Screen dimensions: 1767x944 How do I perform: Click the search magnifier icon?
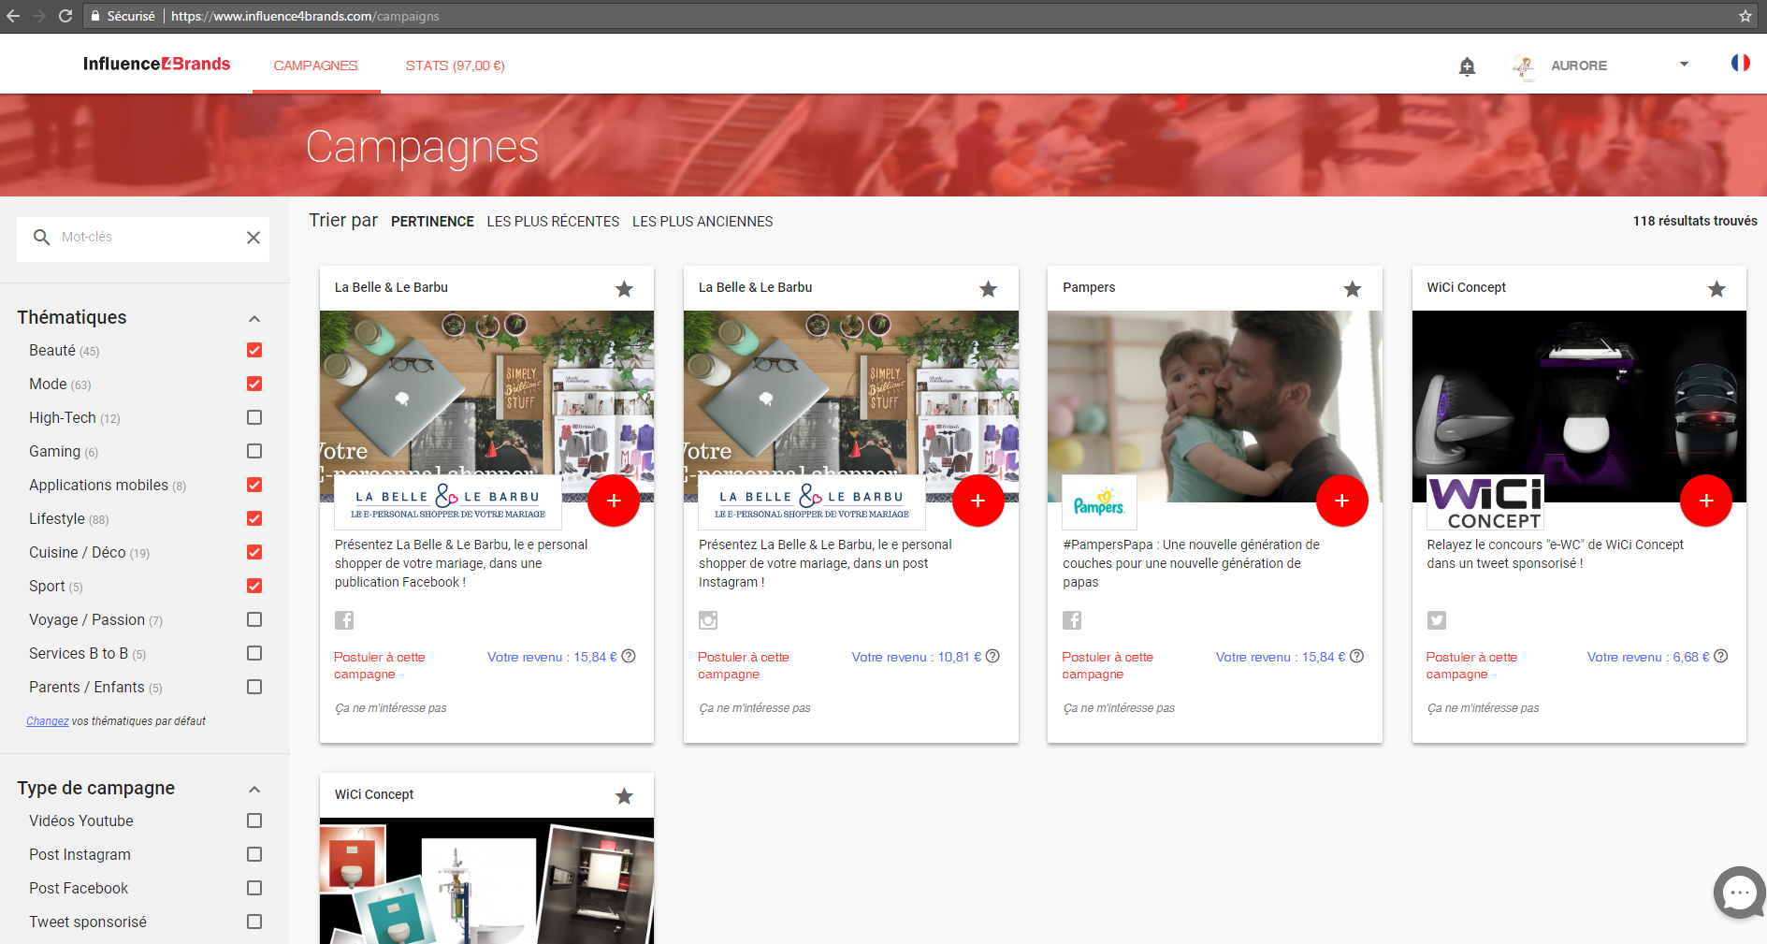[x=41, y=238]
